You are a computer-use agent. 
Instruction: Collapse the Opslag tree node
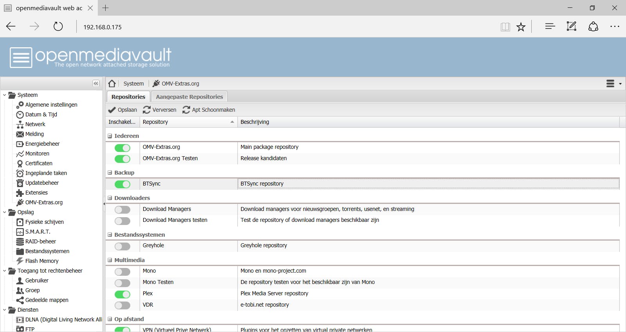coord(4,212)
